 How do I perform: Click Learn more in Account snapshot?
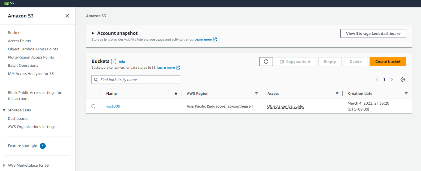click(203, 39)
